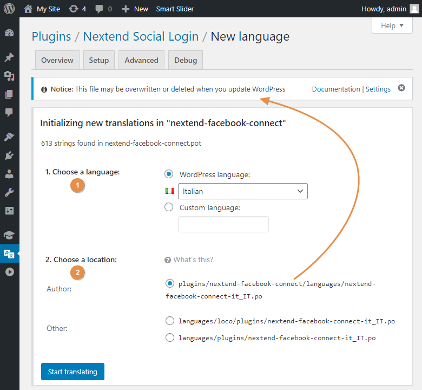Click into the Custom language text field
The width and height of the screenshot is (422, 390).
[x=223, y=224]
